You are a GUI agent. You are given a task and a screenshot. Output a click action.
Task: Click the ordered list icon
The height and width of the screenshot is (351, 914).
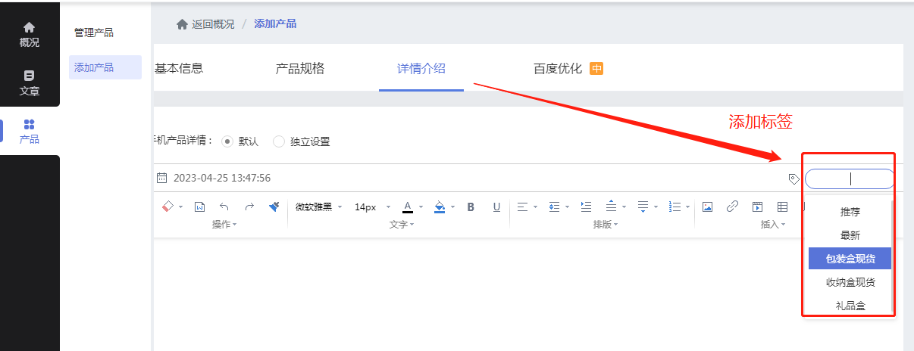pos(675,207)
